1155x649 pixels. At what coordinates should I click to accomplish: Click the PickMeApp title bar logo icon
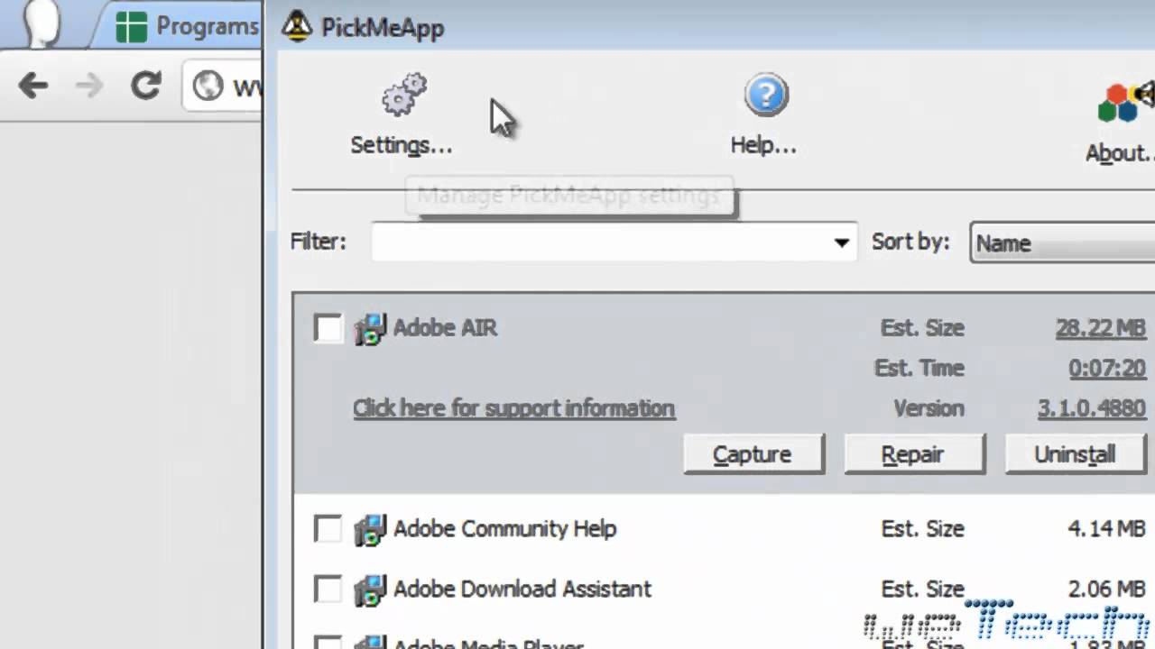click(296, 27)
